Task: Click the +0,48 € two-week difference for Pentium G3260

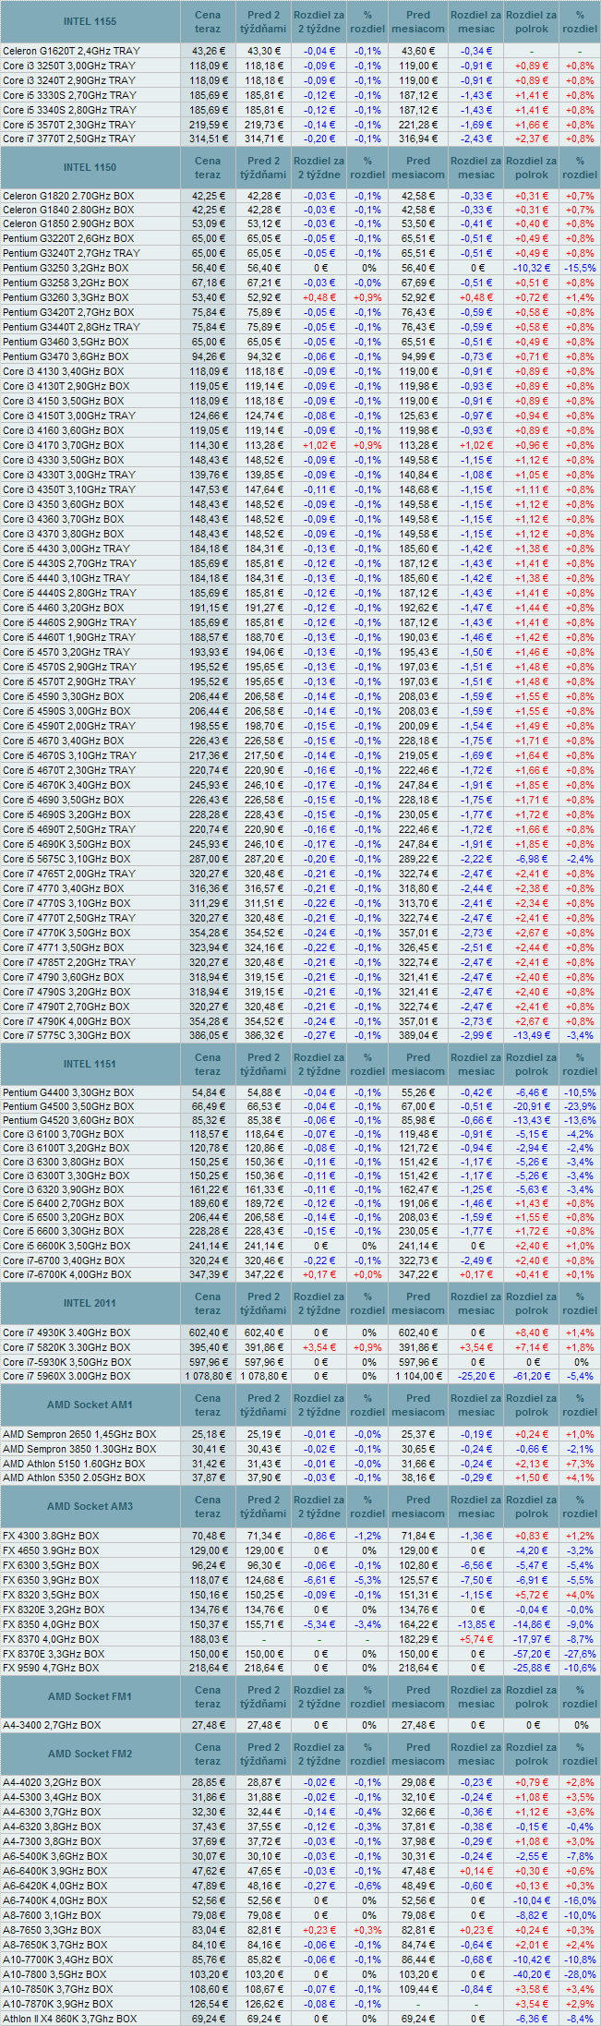Action: pyautogui.click(x=319, y=297)
